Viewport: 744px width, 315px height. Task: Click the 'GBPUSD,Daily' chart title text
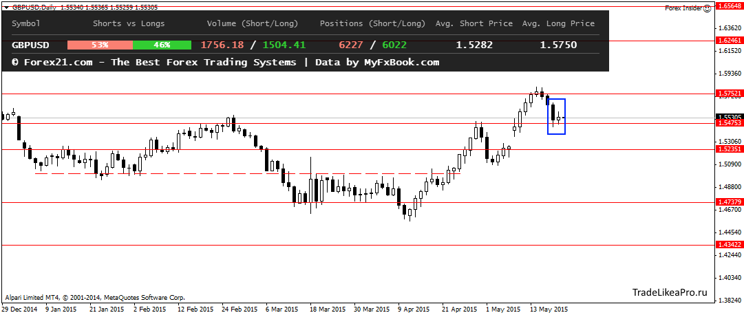tap(33, 7)
